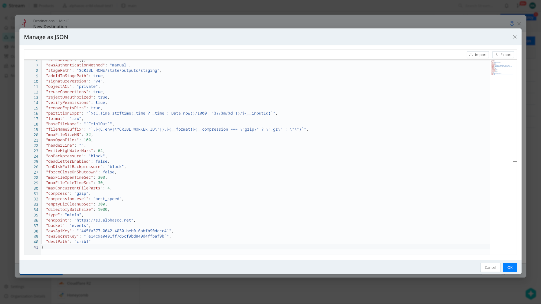Click the floating plus button at bottom right

coord(531,294)
